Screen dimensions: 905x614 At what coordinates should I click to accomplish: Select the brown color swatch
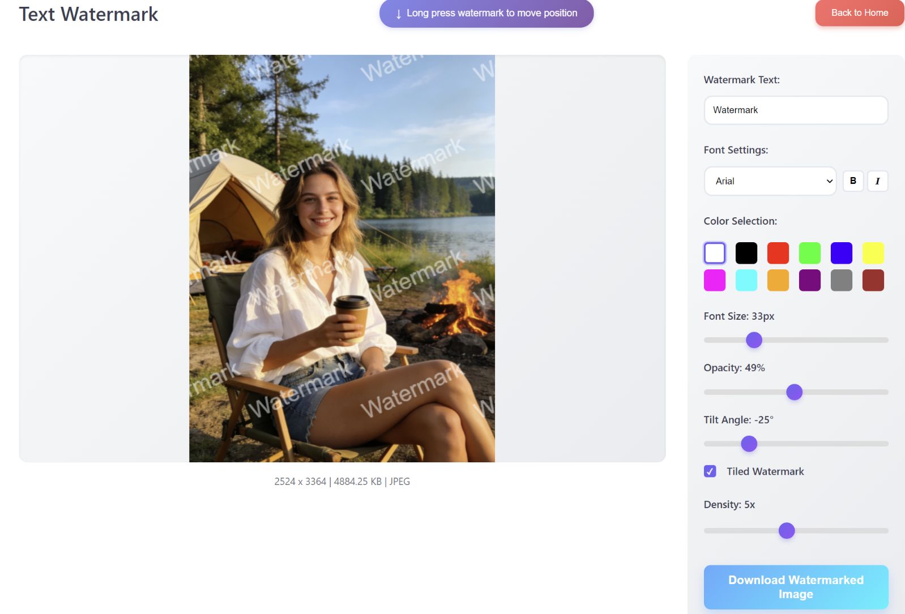click(x=873, y=280)
